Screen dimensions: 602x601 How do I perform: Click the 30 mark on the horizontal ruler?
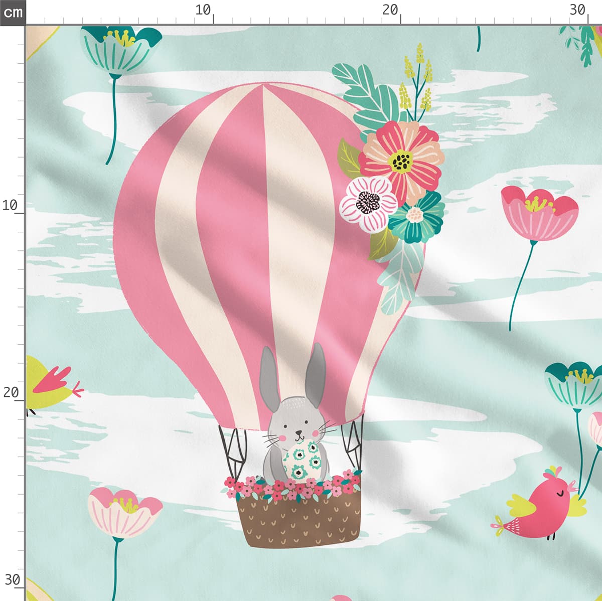(577, 10)
